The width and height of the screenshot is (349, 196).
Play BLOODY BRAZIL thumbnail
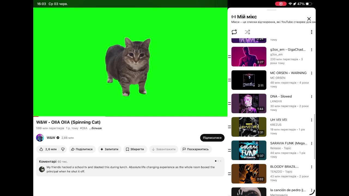coord(249,174)
